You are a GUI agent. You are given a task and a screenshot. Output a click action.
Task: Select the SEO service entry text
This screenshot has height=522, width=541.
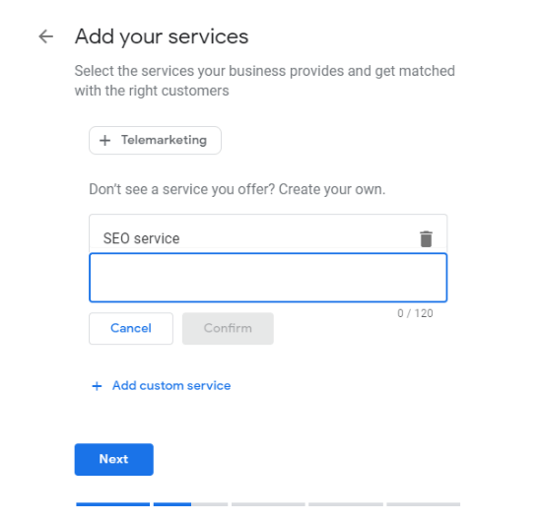(x=142, y=238)
